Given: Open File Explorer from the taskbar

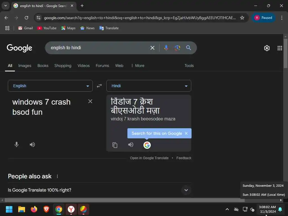Looking at the screenshot, I should (x=21, y=209).
